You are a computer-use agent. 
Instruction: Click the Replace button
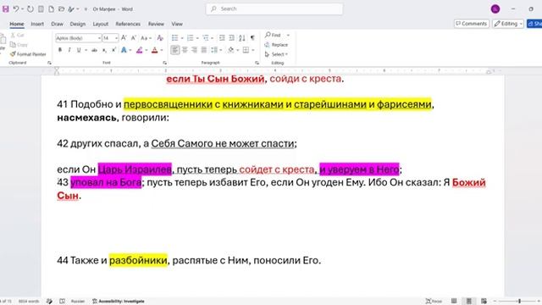(x=276, y=45)
